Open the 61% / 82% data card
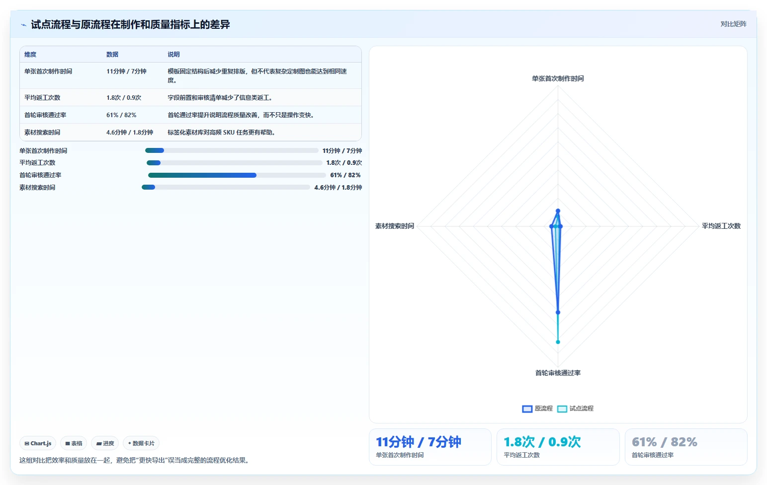Viewport: 767px width, 485px height. point(686,447)
